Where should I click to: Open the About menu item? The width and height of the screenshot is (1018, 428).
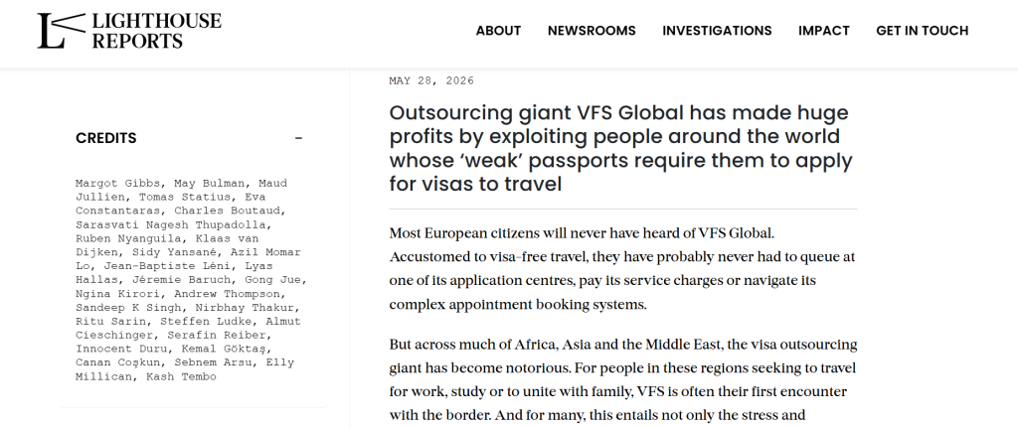pyautogui.click(x=498, y=31)
